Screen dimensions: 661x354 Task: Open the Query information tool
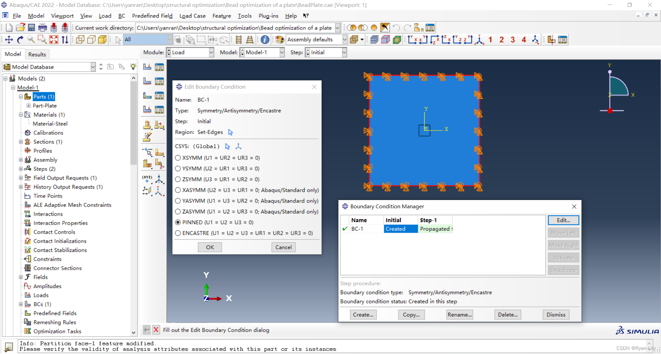(x=265, y=40)
